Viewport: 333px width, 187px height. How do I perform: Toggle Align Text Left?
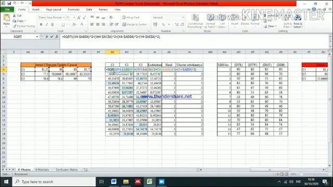point(92,24)
